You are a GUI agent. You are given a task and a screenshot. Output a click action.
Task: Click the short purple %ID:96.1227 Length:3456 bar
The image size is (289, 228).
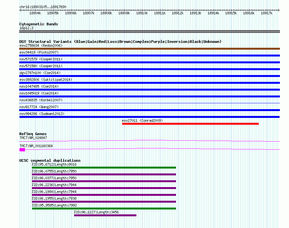click(x=105, y=215)
